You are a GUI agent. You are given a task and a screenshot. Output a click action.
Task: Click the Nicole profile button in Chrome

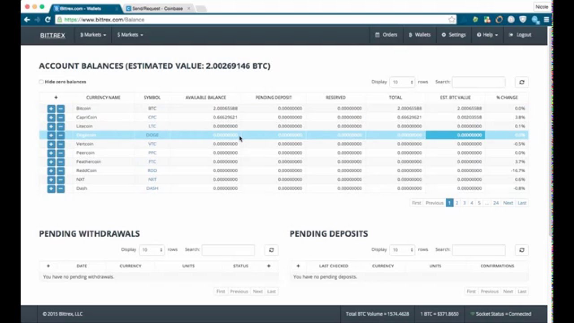(x=542, y=7)
